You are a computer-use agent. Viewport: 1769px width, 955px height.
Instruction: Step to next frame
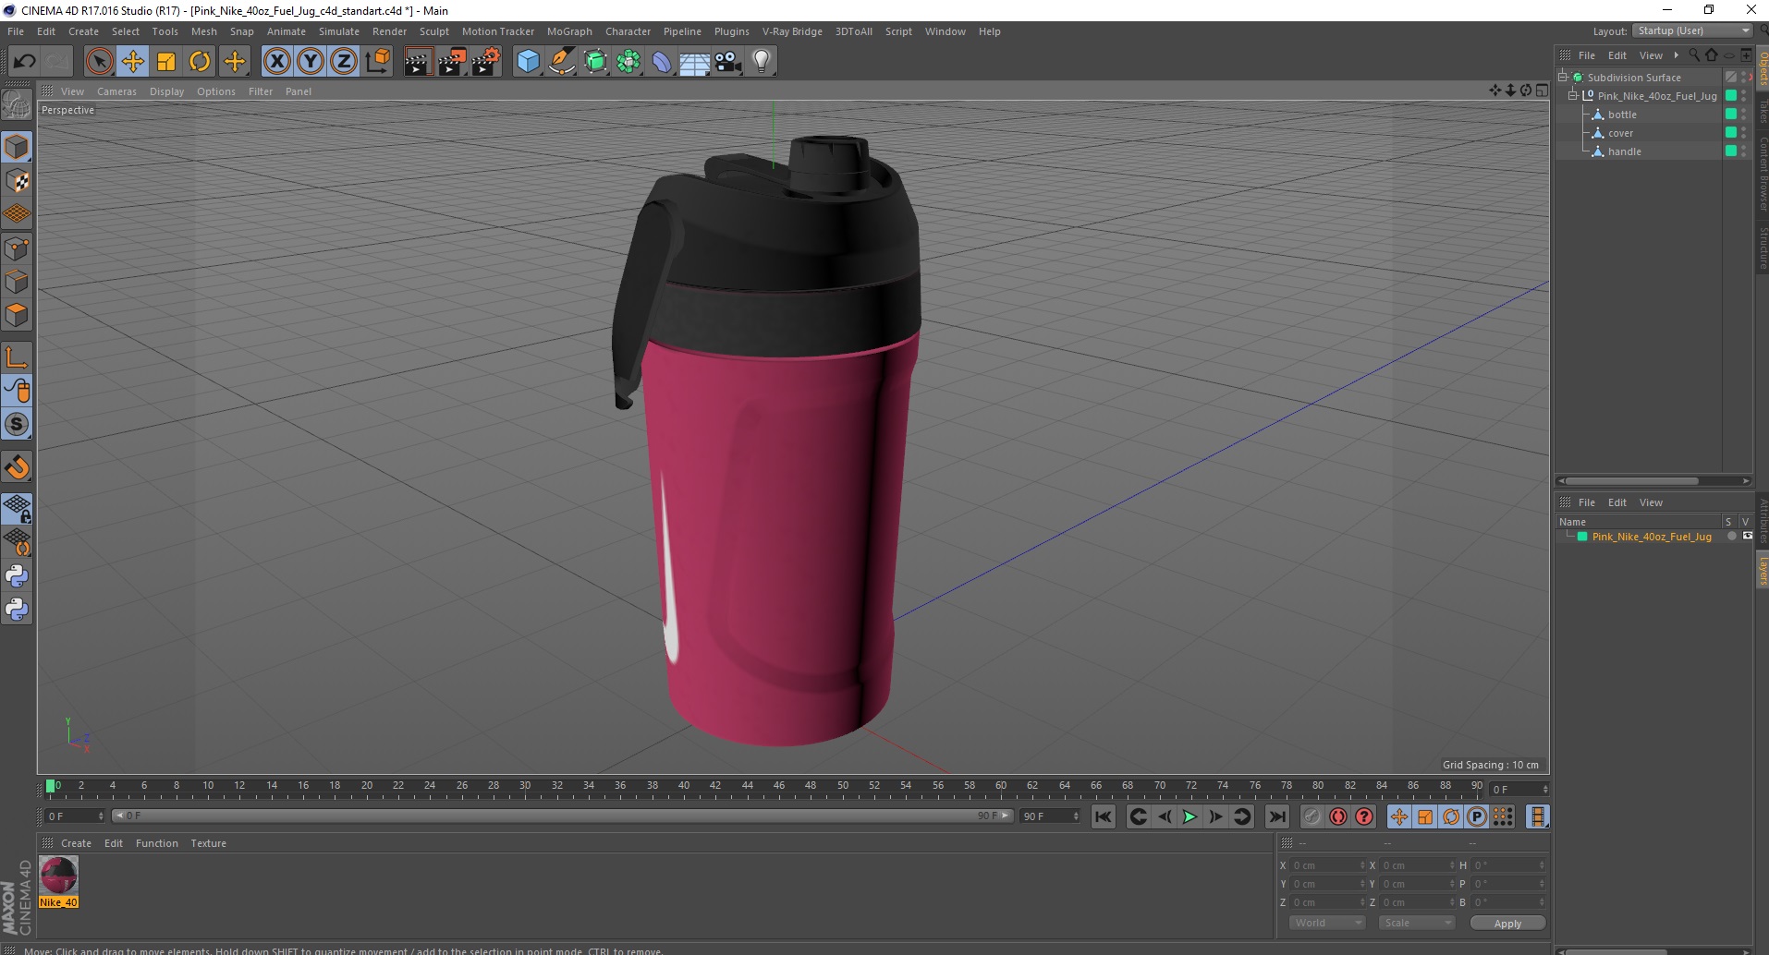(x=1216, y=816)
